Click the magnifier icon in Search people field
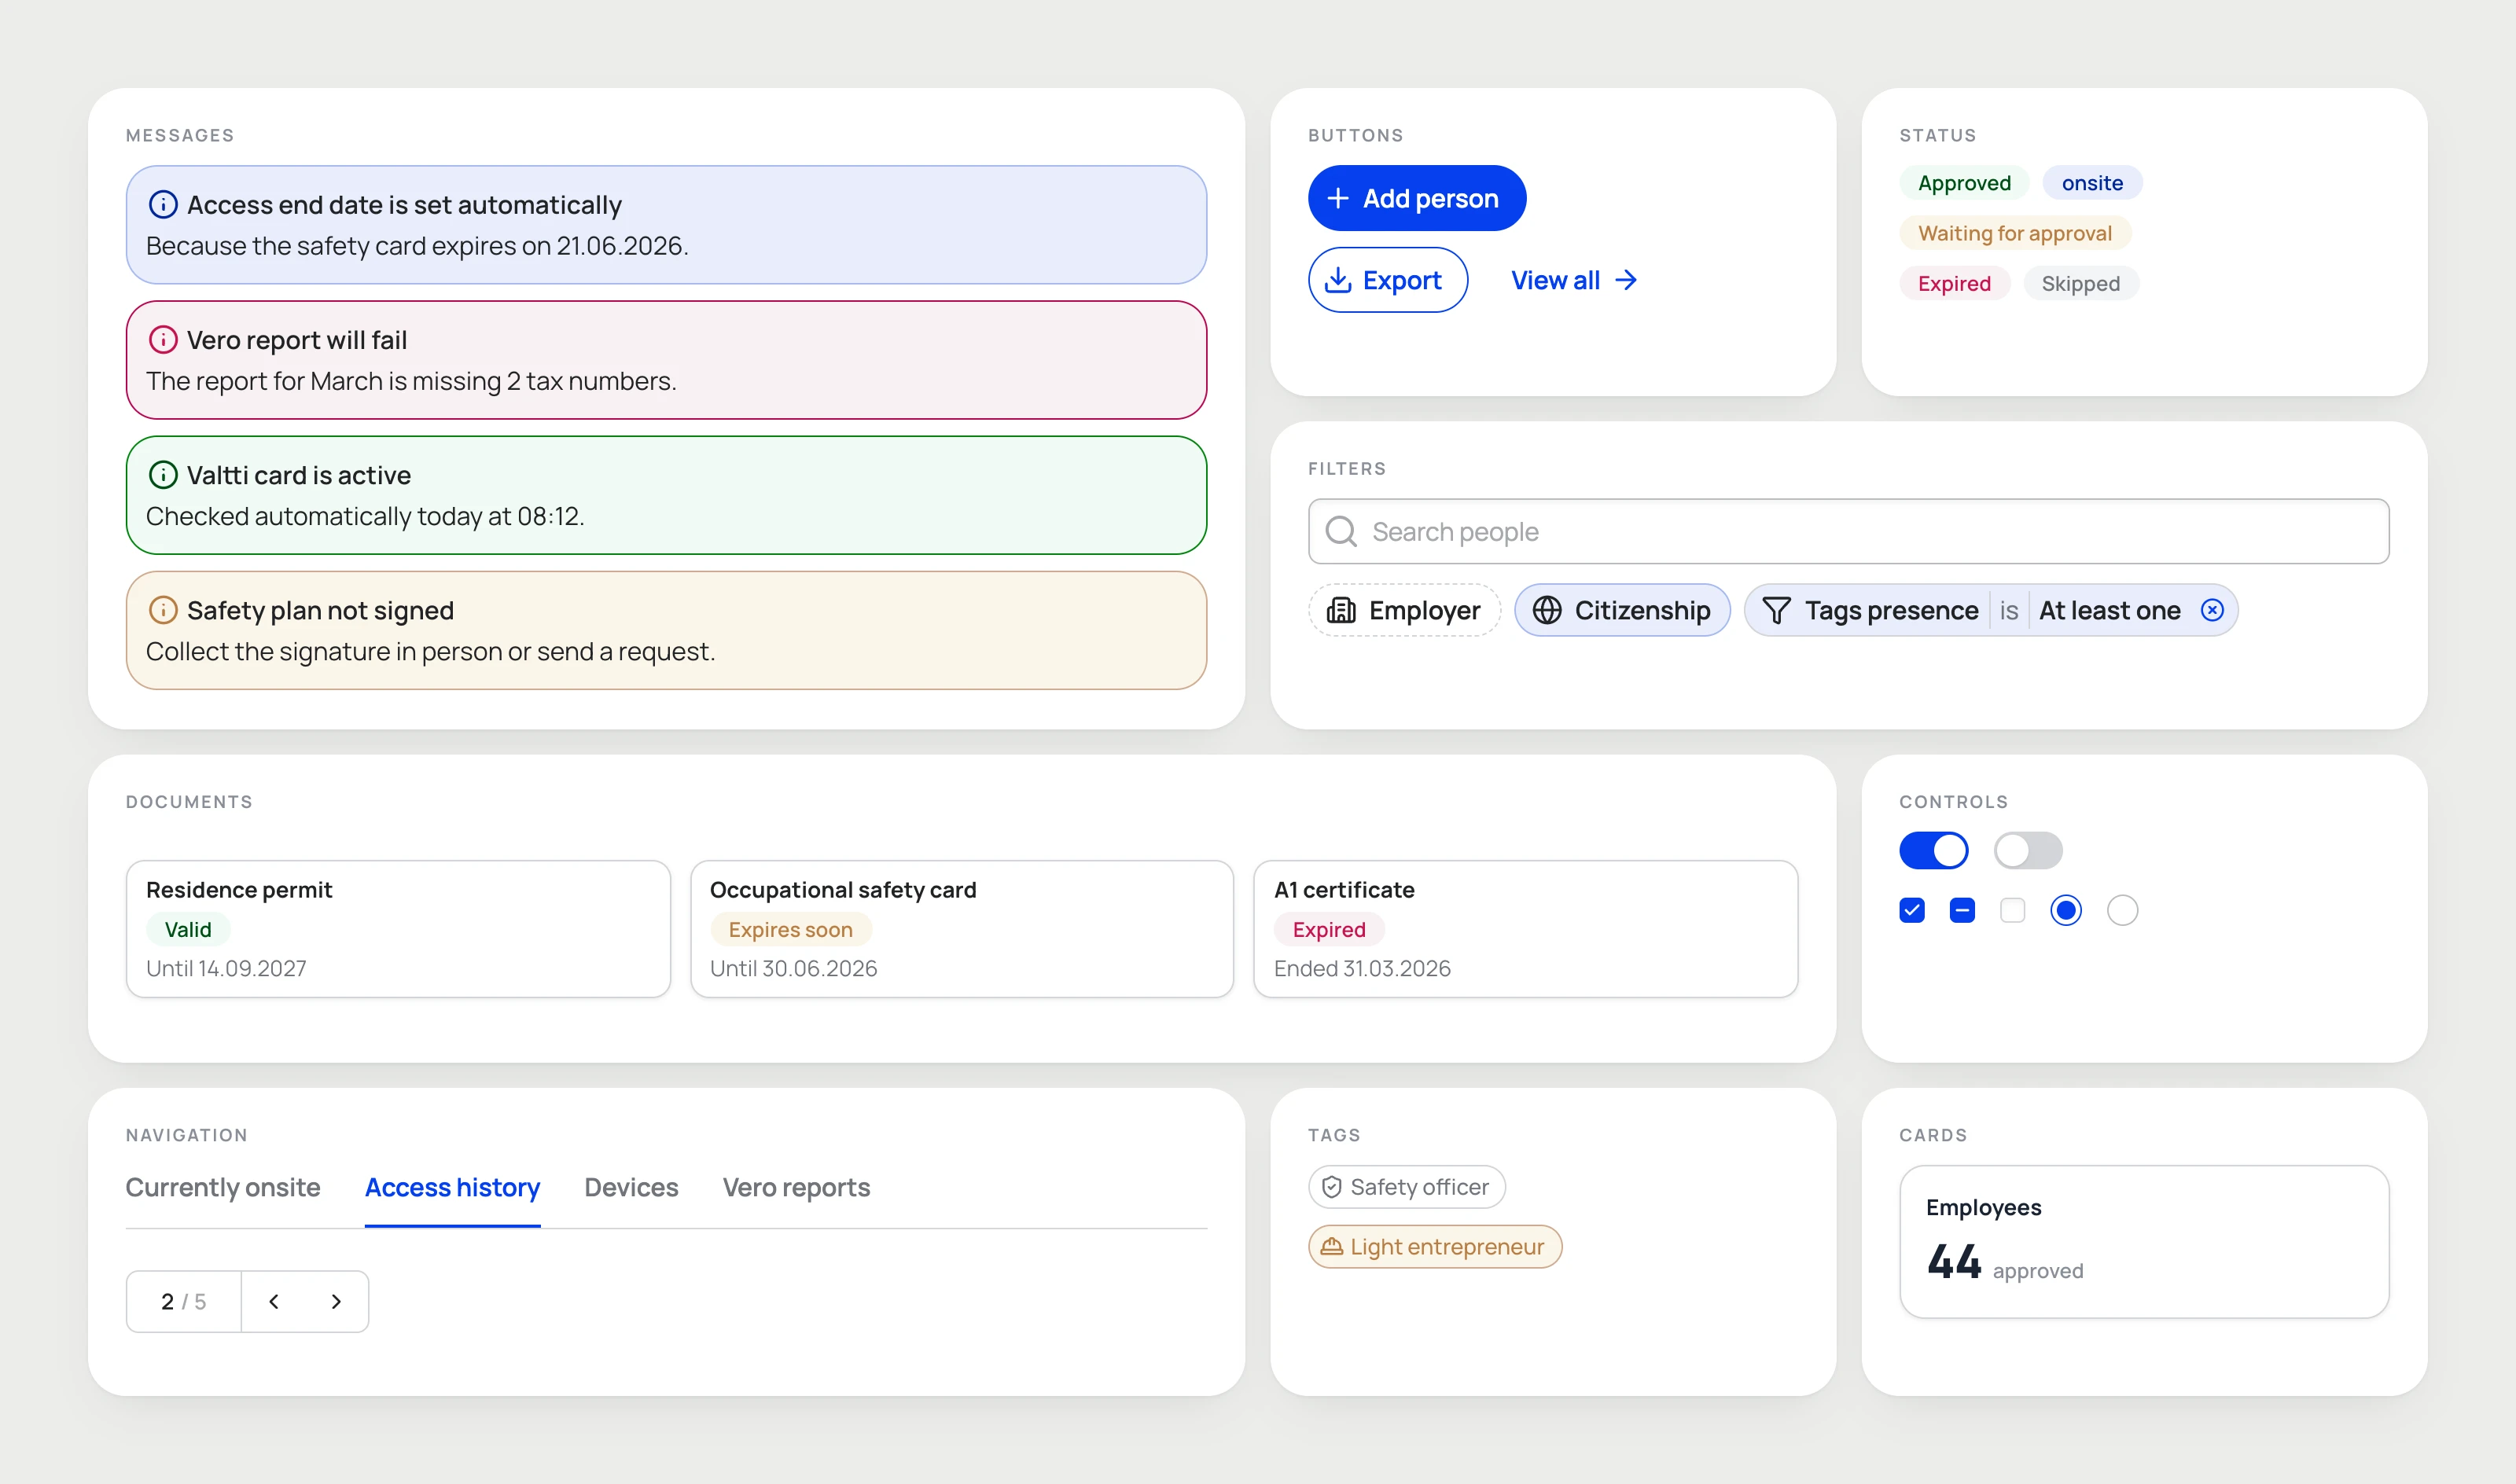This screenshot has height=1484, width=2516. (x=1341, y=531)
